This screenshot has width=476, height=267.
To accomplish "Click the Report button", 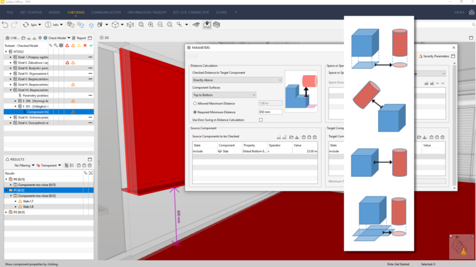I will point(79,38).
